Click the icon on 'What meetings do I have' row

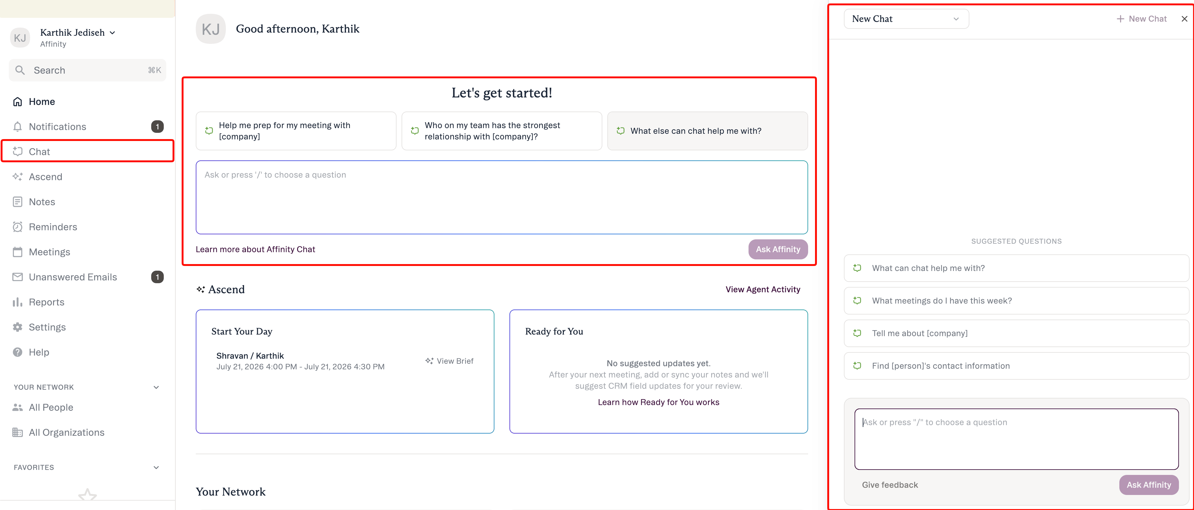click(x=857, y=300)
